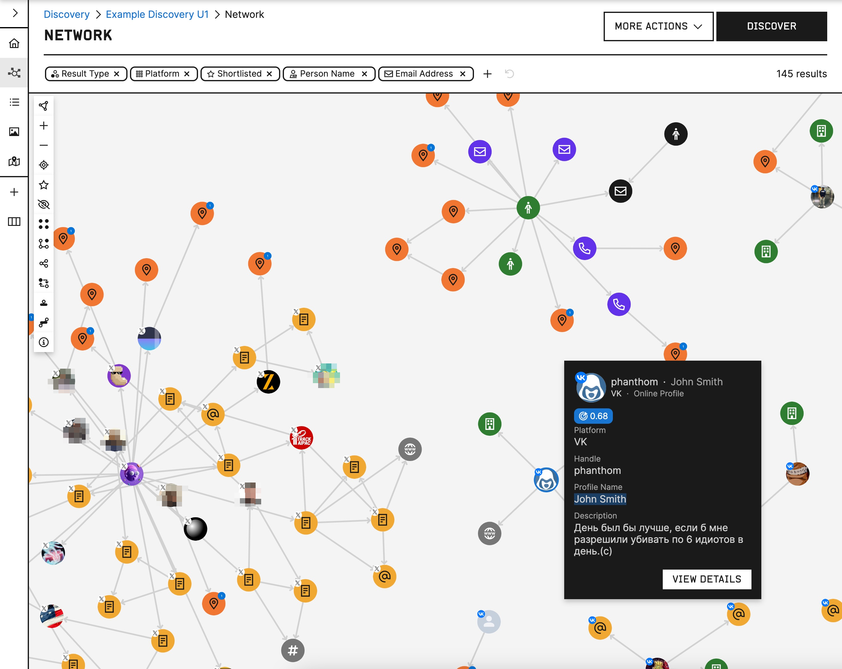Remove the Email Address filter
Screen dimensions: 842x669
[x=462, y=74]
